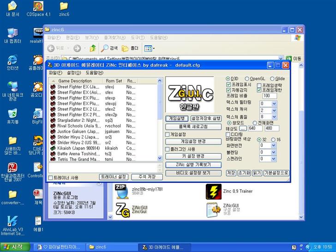
Task: Open the 설정(O) menu in ZiNc window
Action: [74, 72]
